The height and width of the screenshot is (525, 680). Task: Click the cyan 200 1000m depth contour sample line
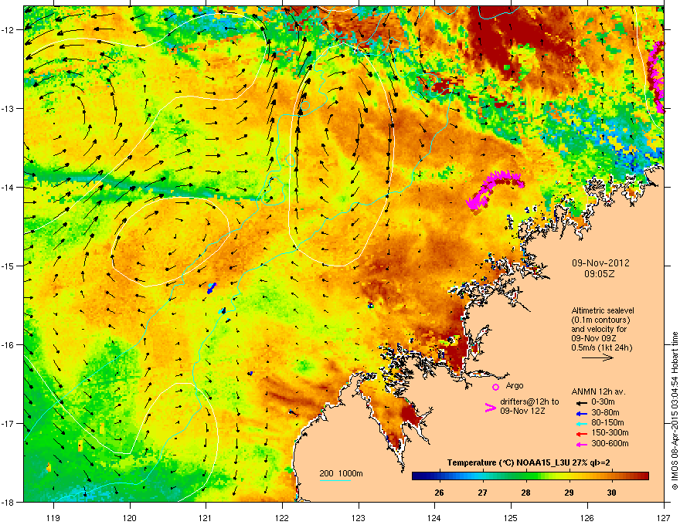click(335, 480)
